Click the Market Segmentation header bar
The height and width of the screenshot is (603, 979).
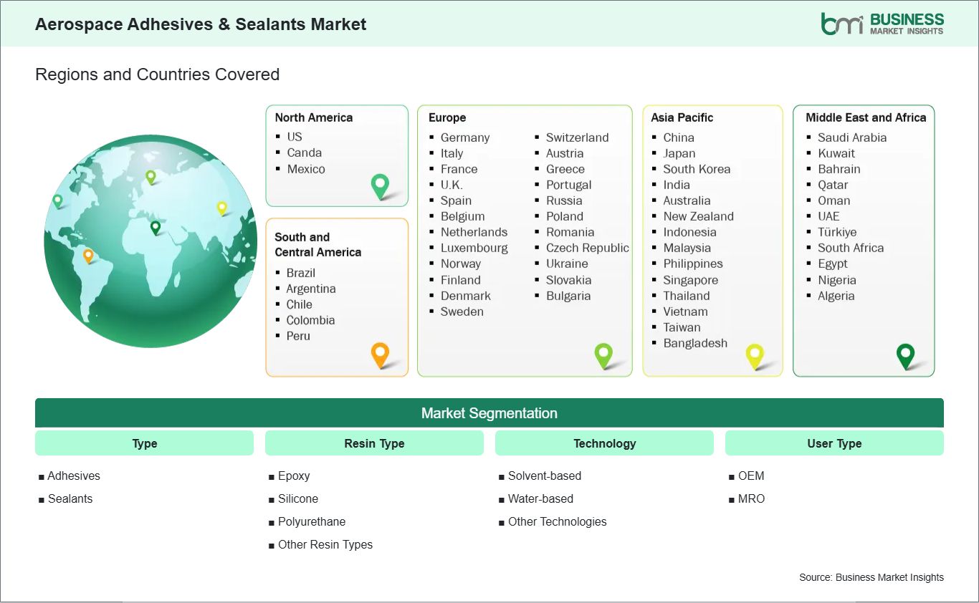(489, 413)
